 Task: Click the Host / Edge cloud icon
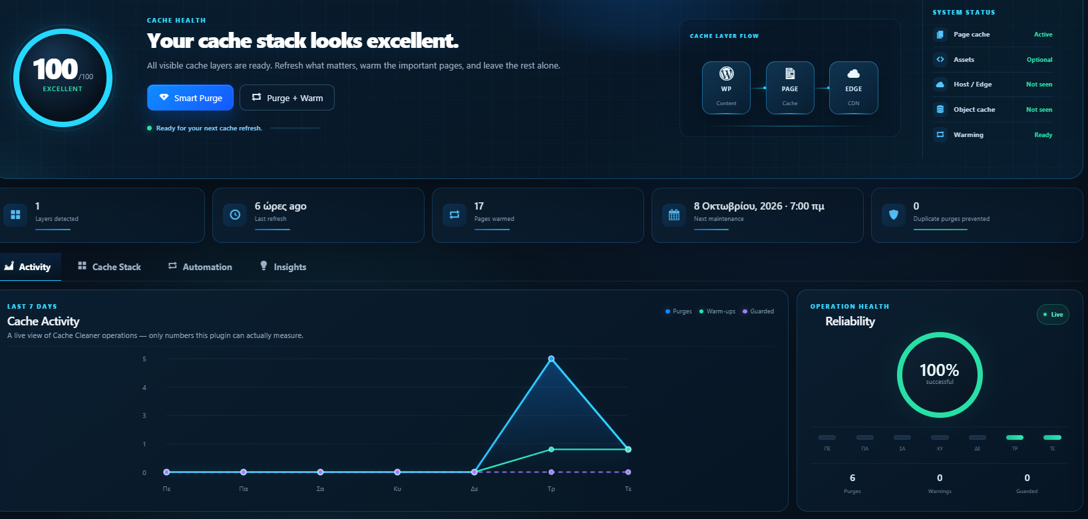pos(940,85)
